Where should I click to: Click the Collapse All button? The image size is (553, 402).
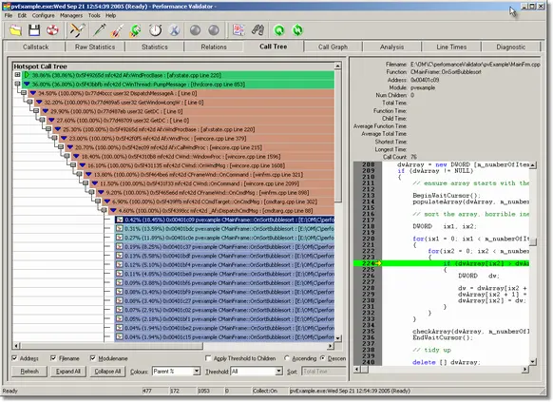point(107,372)
